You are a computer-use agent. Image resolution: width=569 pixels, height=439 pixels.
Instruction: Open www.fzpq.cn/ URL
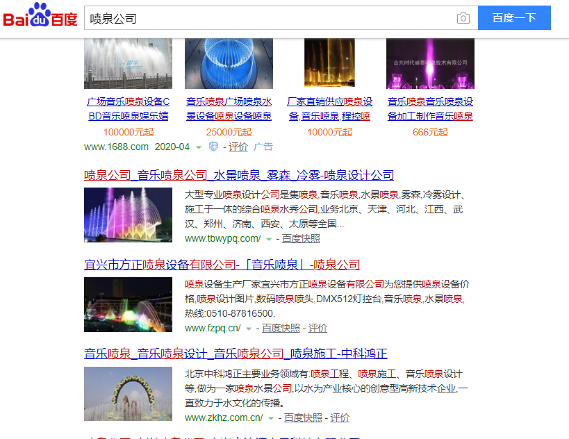[x=213, y=328]
